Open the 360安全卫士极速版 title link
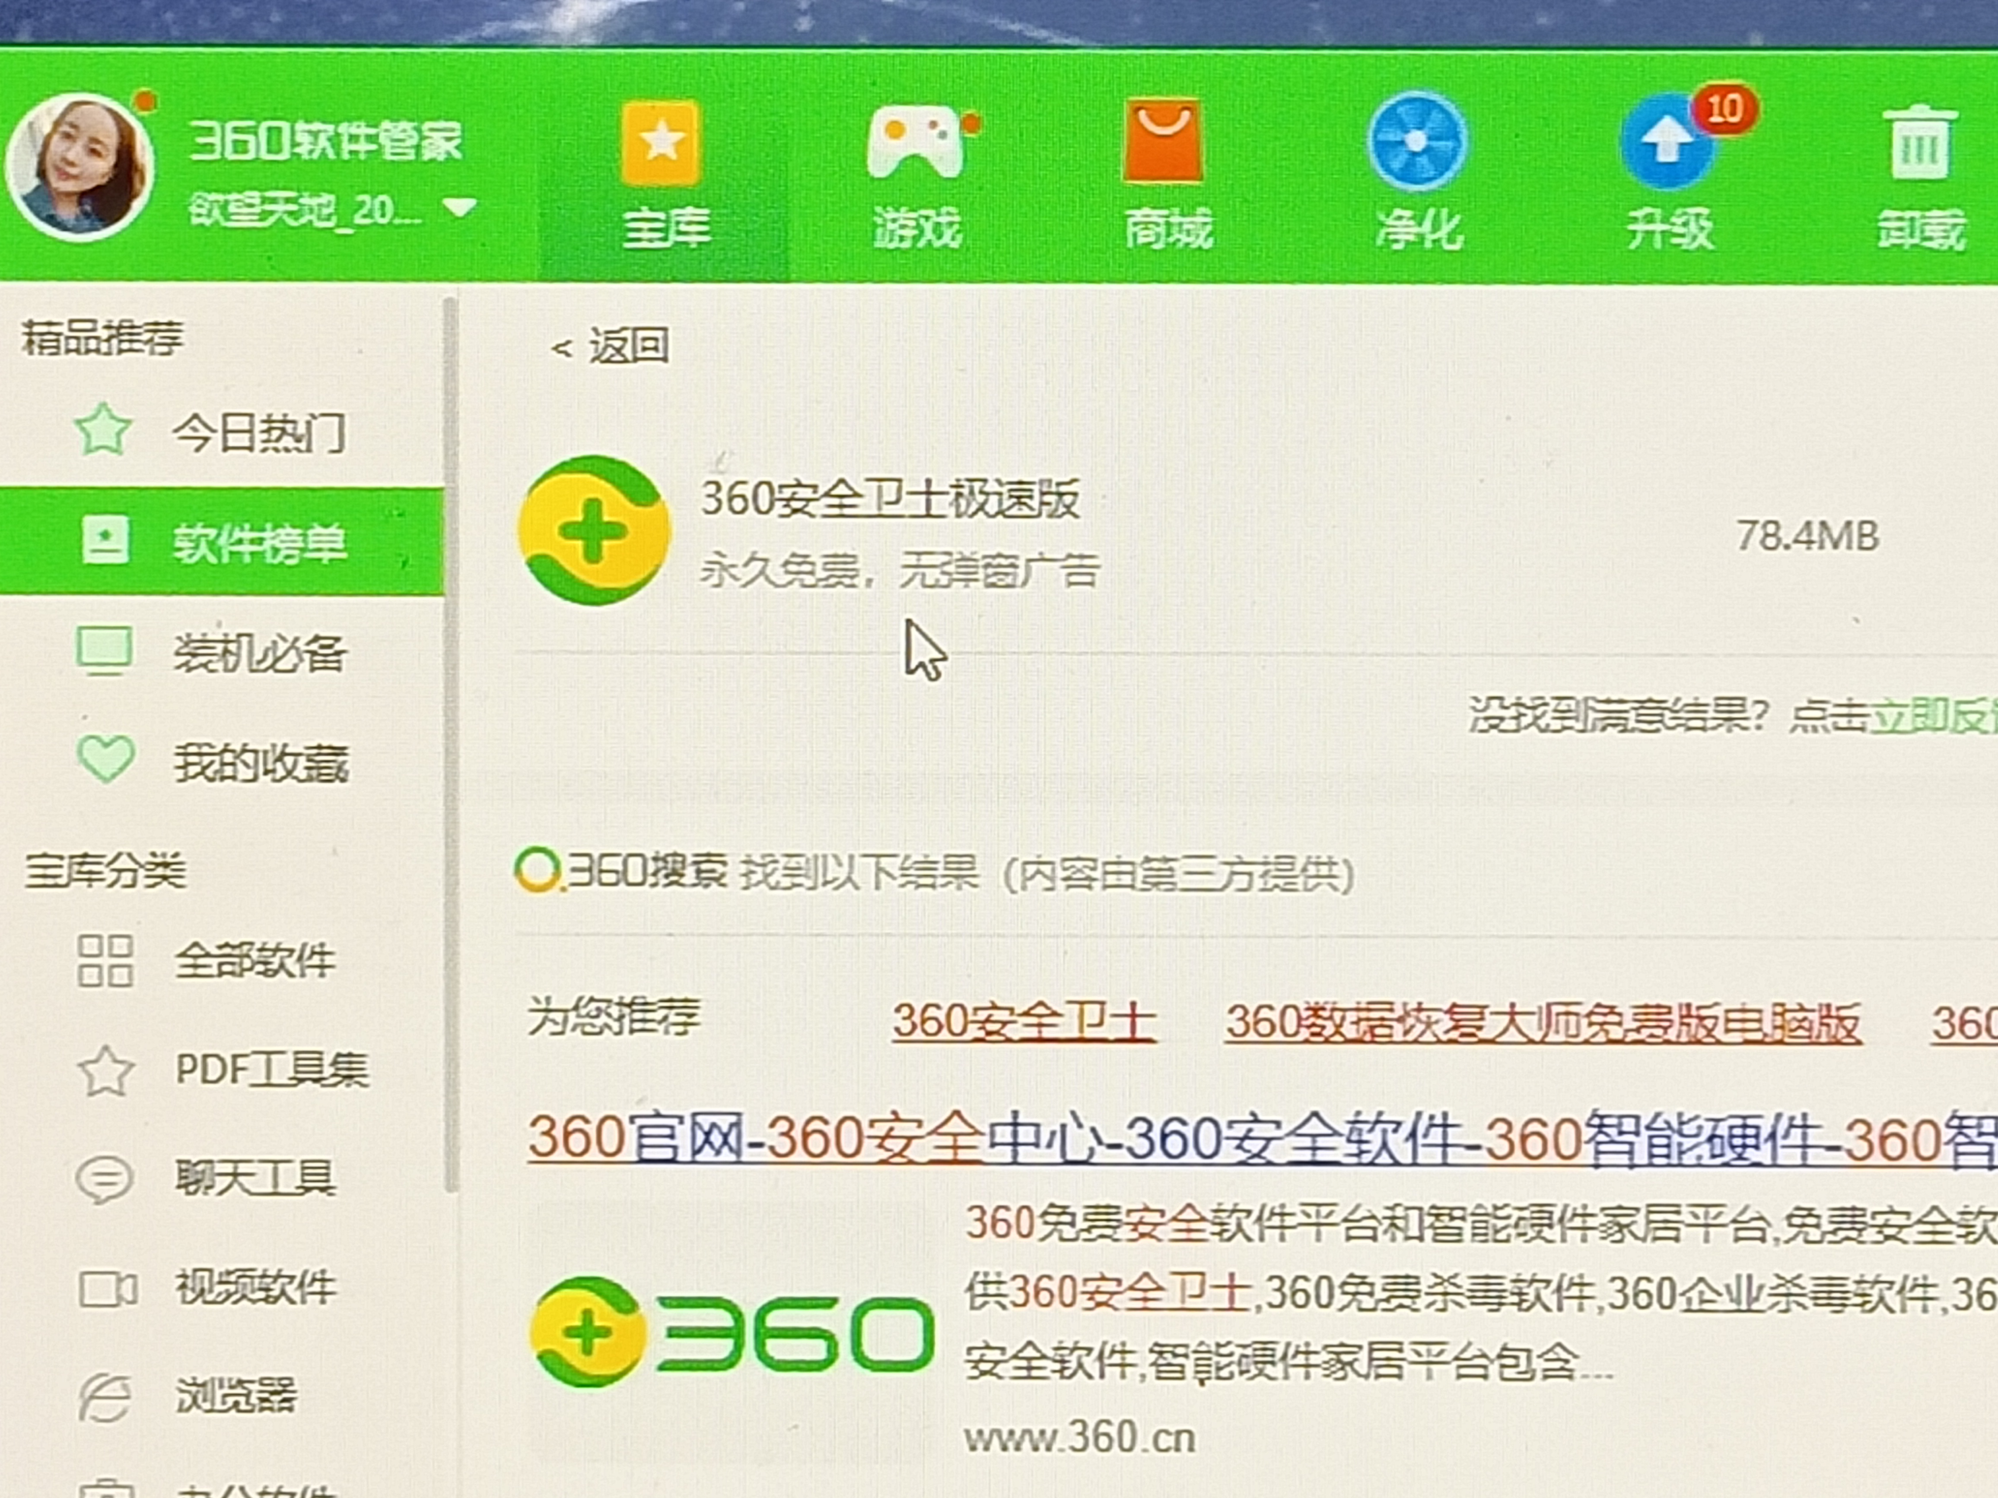The height and width of the screenshot is (1498, 1998). point(890,498)
